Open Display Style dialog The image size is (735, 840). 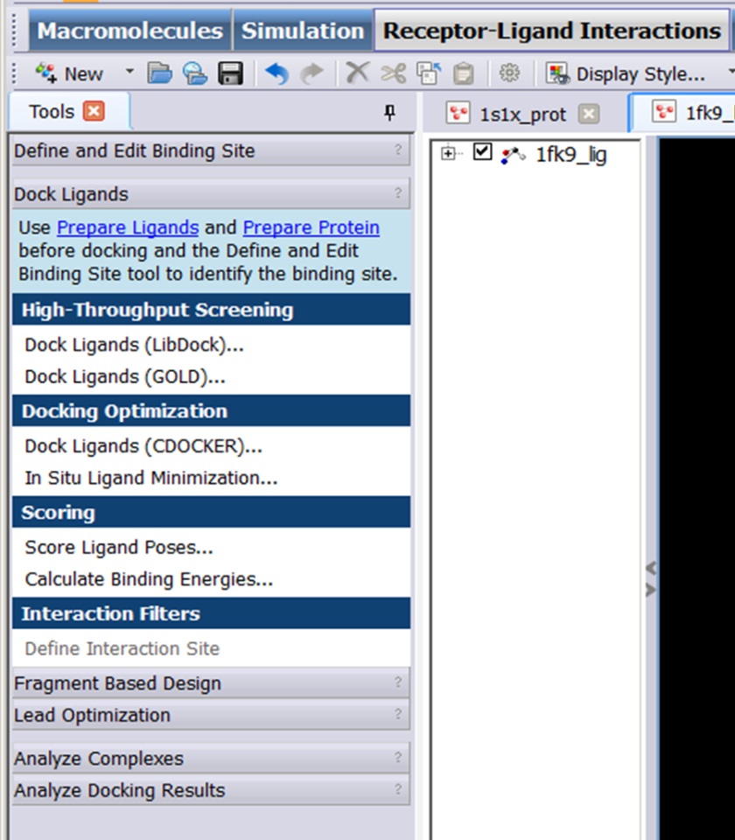point(625,73)
